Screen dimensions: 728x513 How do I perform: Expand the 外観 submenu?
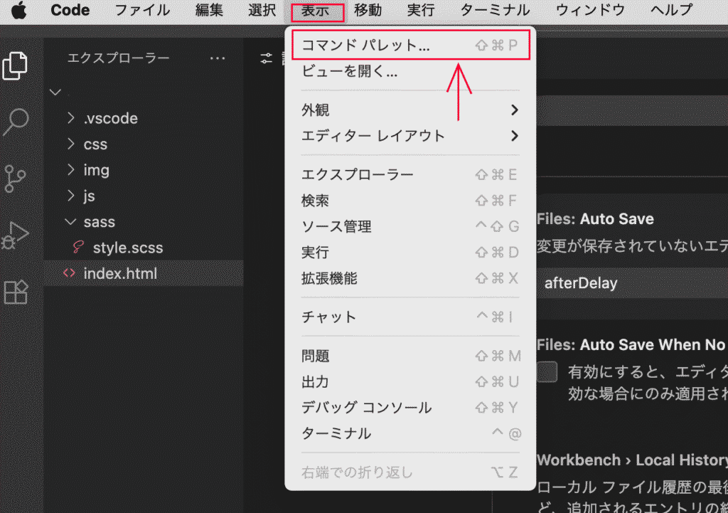coord(409,110)
